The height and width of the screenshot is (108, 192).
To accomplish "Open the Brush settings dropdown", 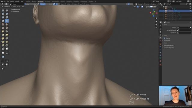I will pyautogui.click(x=63, y=4).
